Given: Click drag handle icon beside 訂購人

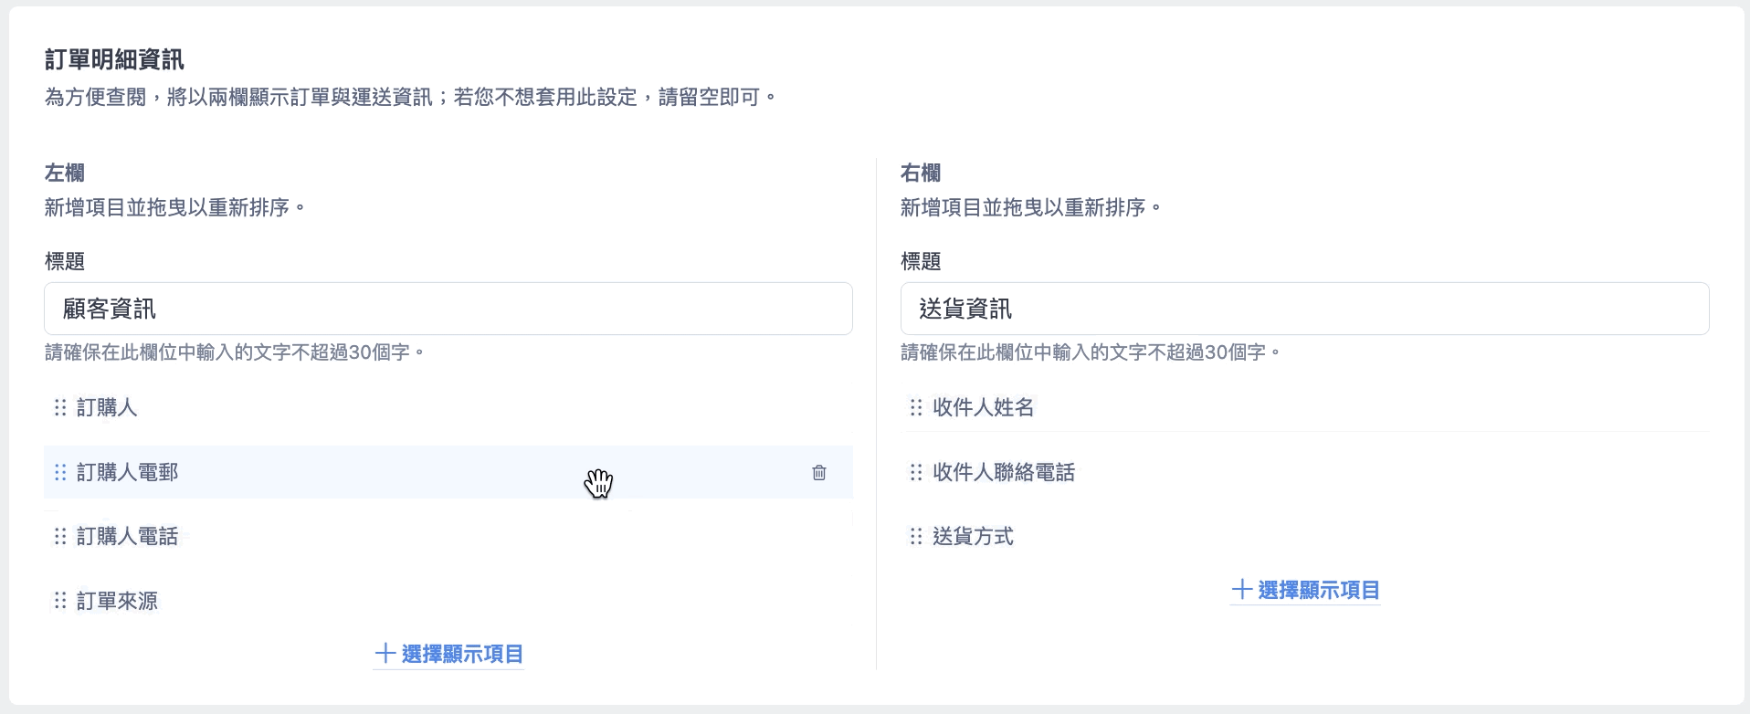Looking at the screenshot, I should 60,407.
